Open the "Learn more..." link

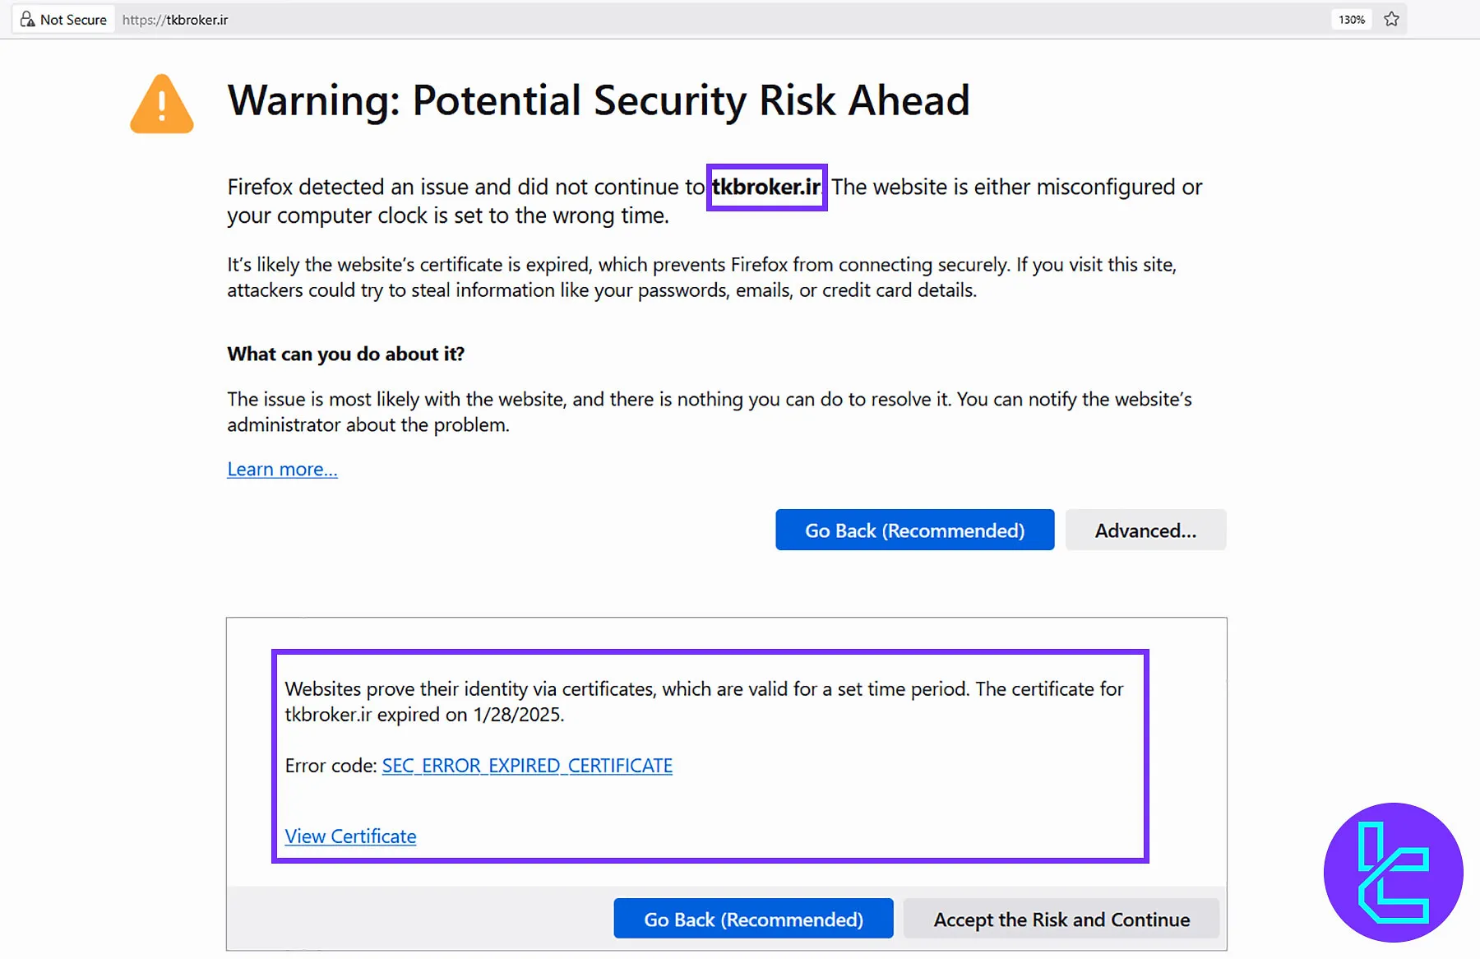click(x=282, y=470)
